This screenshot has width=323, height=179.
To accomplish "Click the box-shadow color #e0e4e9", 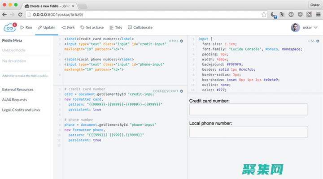I will tap(271, 80).
